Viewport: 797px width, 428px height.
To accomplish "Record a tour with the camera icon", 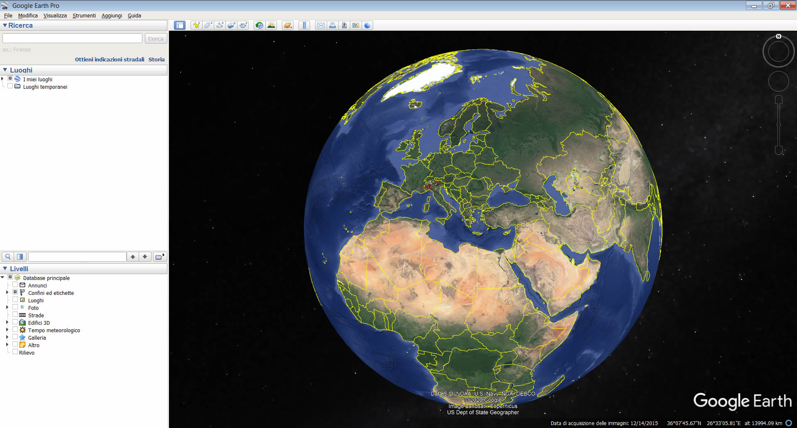I will (x=243, y=25).
